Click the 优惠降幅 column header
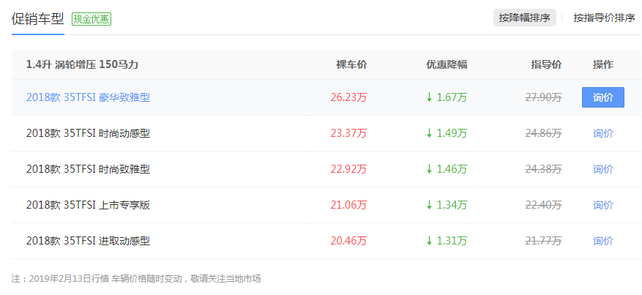This screenshot has width=642, height=295. pos(447,64)
